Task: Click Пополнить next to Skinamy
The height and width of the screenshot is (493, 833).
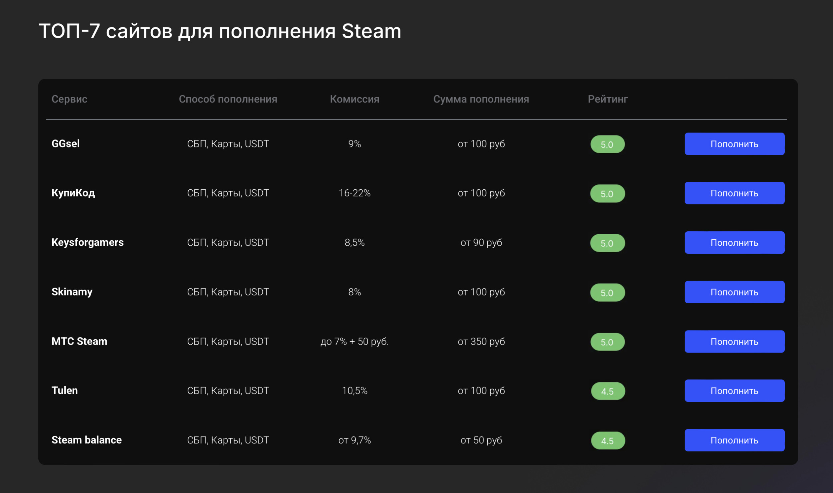Action: (734, 292)
